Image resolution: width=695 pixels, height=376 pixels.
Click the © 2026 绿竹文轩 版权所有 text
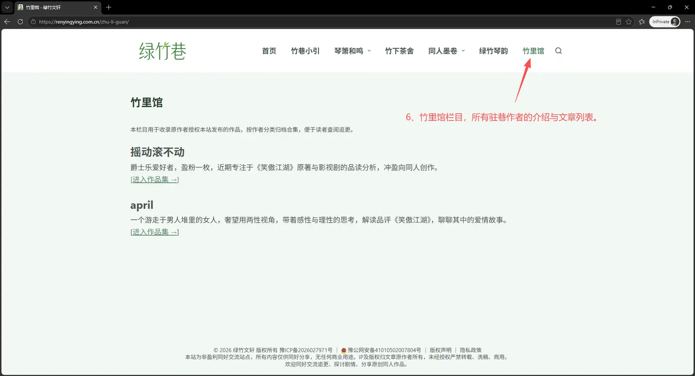[x=245, y=350]
